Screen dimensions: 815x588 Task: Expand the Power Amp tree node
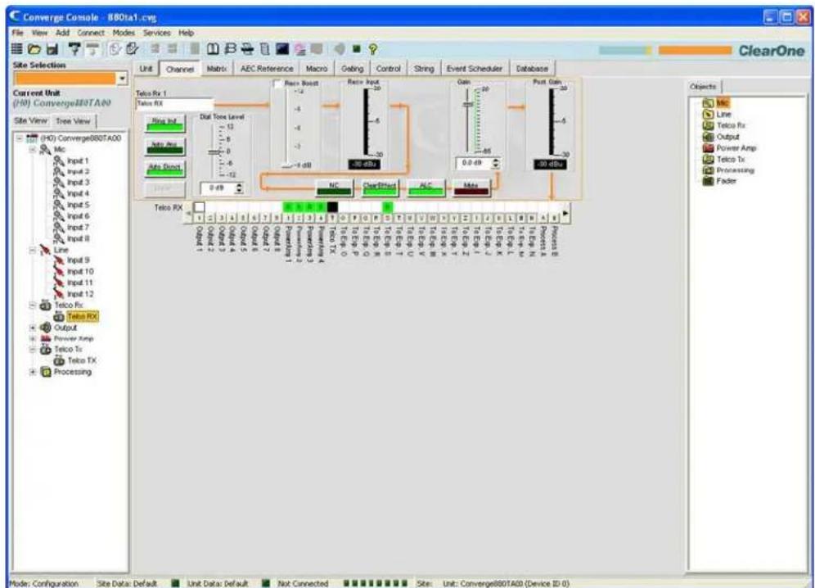point(32,338)
